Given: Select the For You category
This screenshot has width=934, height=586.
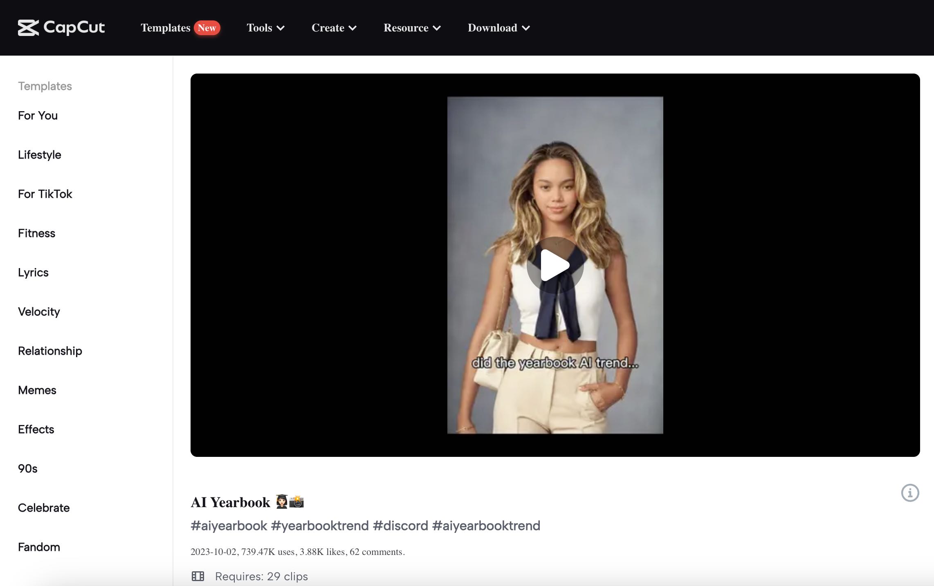Looking at the screenshot, I should click(38, 116).
